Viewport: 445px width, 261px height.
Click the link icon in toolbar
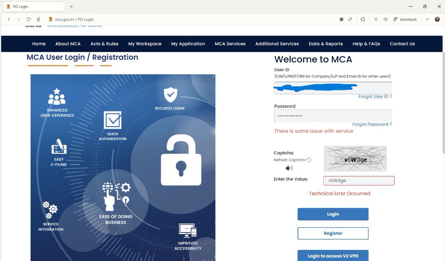350,19
